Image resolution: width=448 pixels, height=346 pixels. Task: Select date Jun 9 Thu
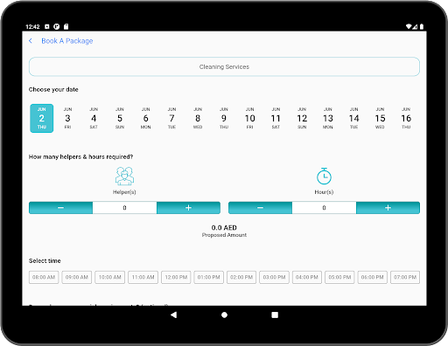point(224,118)
